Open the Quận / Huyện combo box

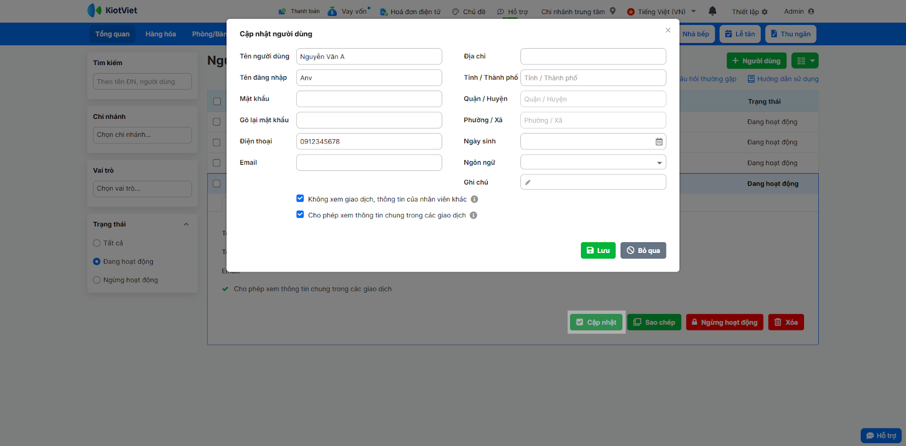point(593,99)
